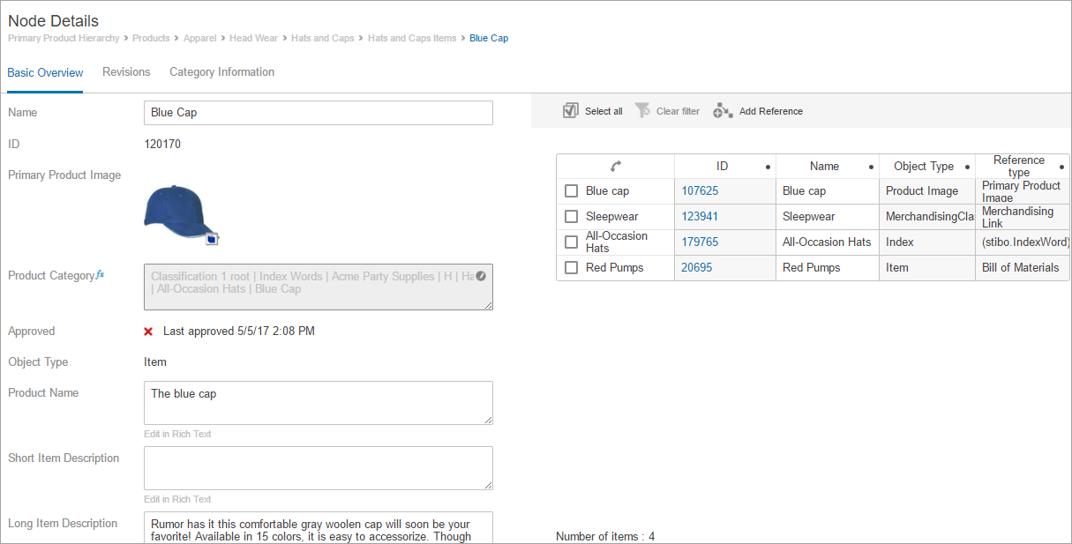This screenshot has width=1072, height=544.
Task: Open reference ID 20695 link
Action: click(697, 268)
